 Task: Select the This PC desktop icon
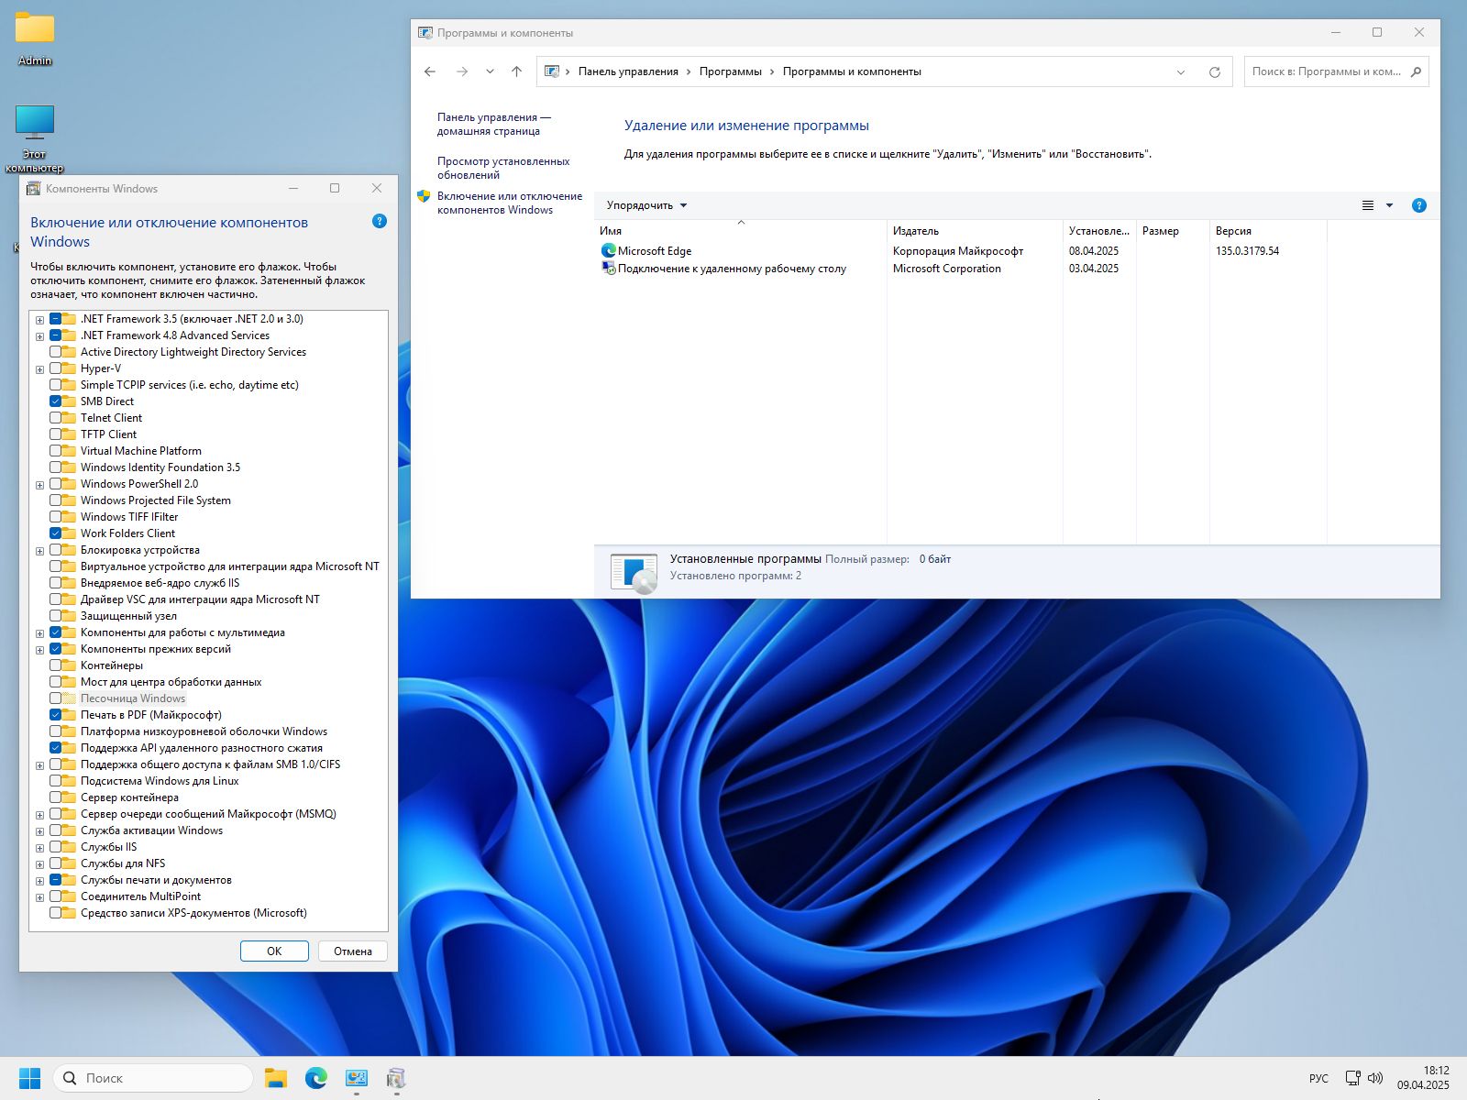[x=35, y=124]
